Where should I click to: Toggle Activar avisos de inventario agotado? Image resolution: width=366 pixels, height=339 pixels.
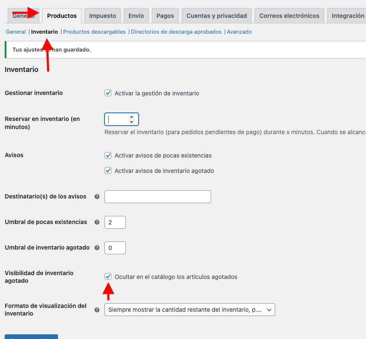tap(108, 170)
